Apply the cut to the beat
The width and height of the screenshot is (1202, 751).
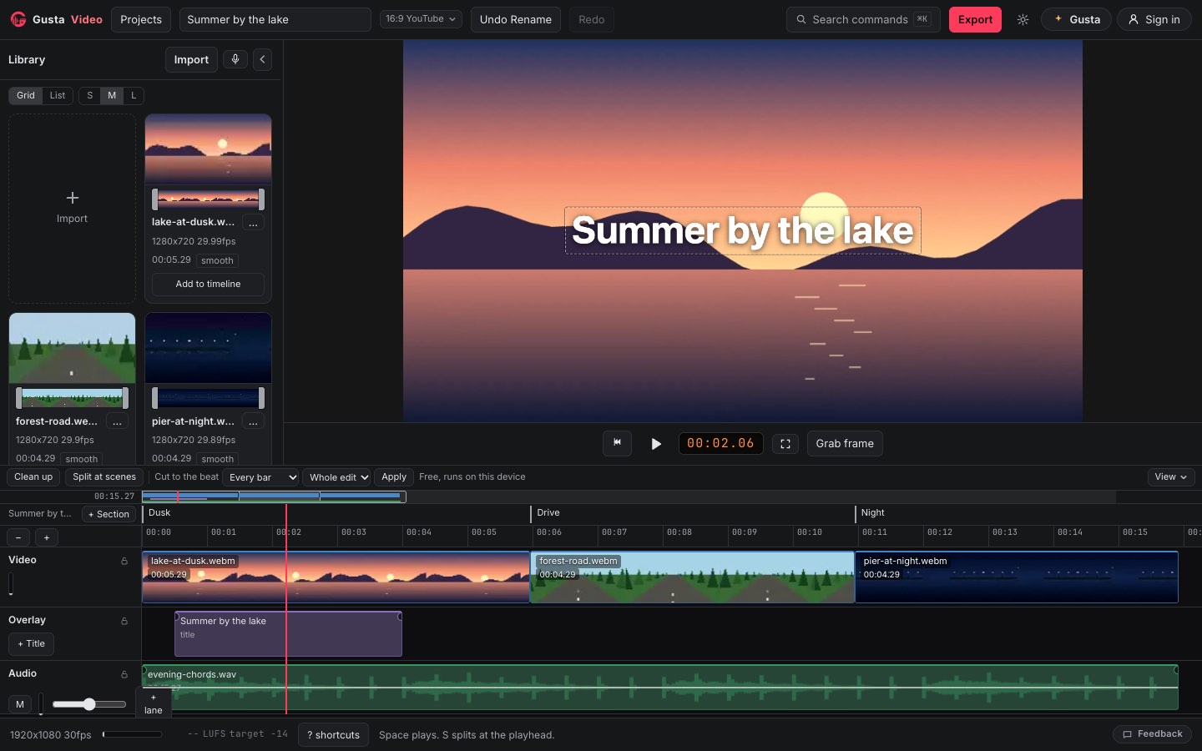coord(394,477)
